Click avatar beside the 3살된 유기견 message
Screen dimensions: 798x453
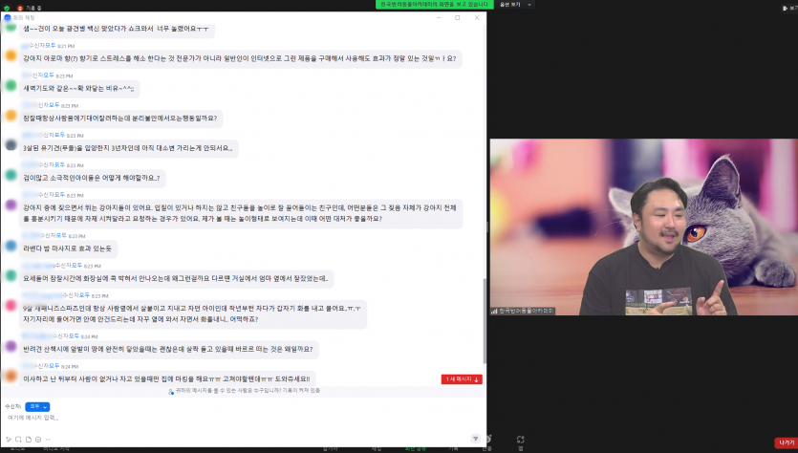point(11,144)
